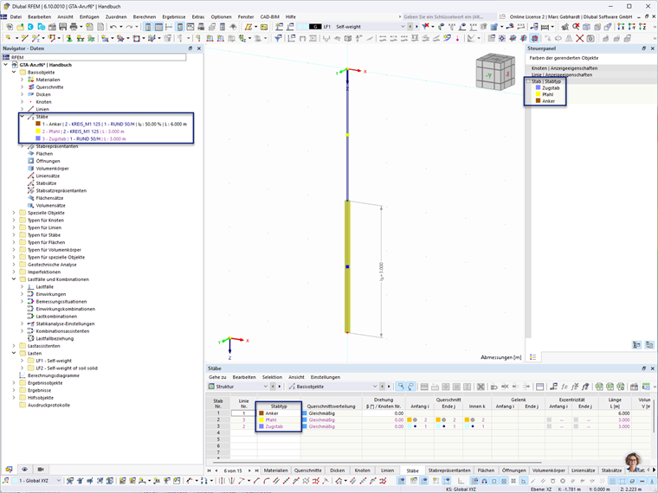This screenshot has height=493, width=658.
Task: Click the table select-object arrow icon
Action: (x=401, y=387)
